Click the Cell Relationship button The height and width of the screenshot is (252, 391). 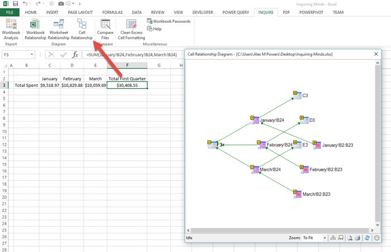[x=82, y=28]
